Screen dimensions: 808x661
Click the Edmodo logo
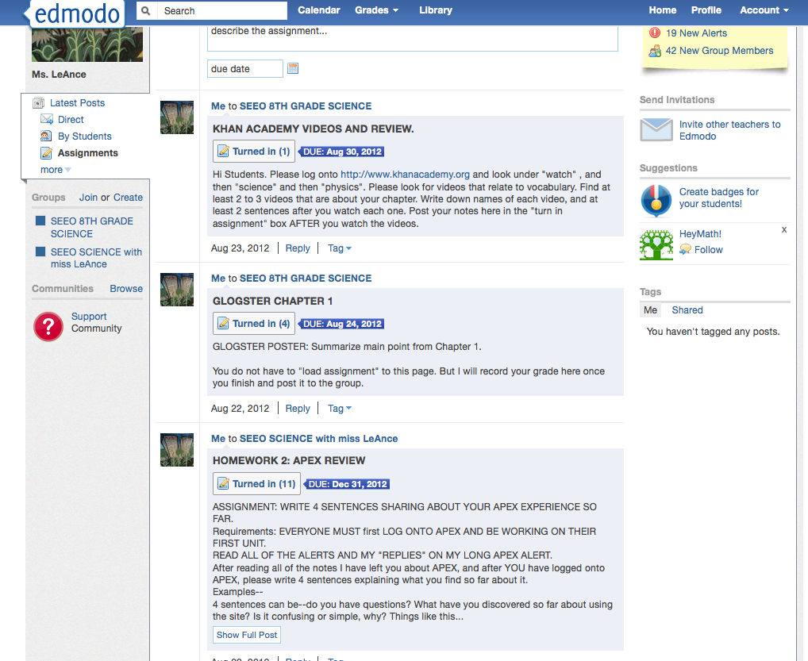pyautogui.click(x=77, y=13)
